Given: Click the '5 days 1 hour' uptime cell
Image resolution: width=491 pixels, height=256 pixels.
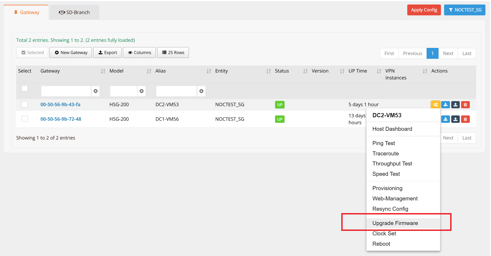Looking at the screenshot, I should pos(364,105).
